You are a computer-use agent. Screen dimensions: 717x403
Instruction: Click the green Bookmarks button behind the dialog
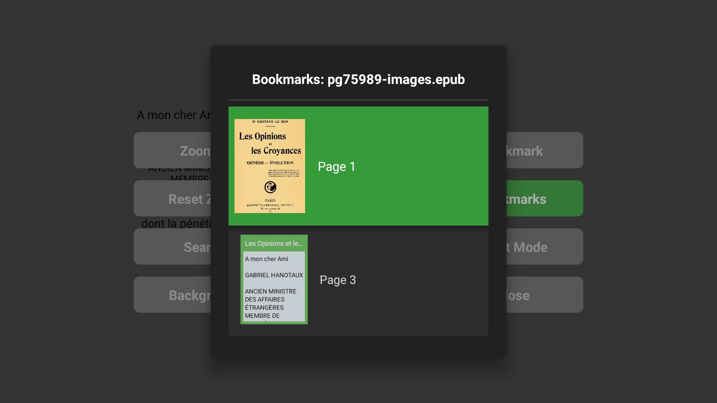(x=544, y=199)
